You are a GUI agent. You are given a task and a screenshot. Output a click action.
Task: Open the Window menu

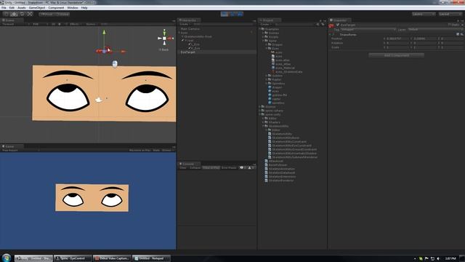click(73, 8)
